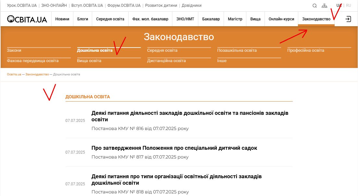The height and width of the screenshot is (196, 358).
Task: Choose the Професійна освіта category
Action: point(306,50)
